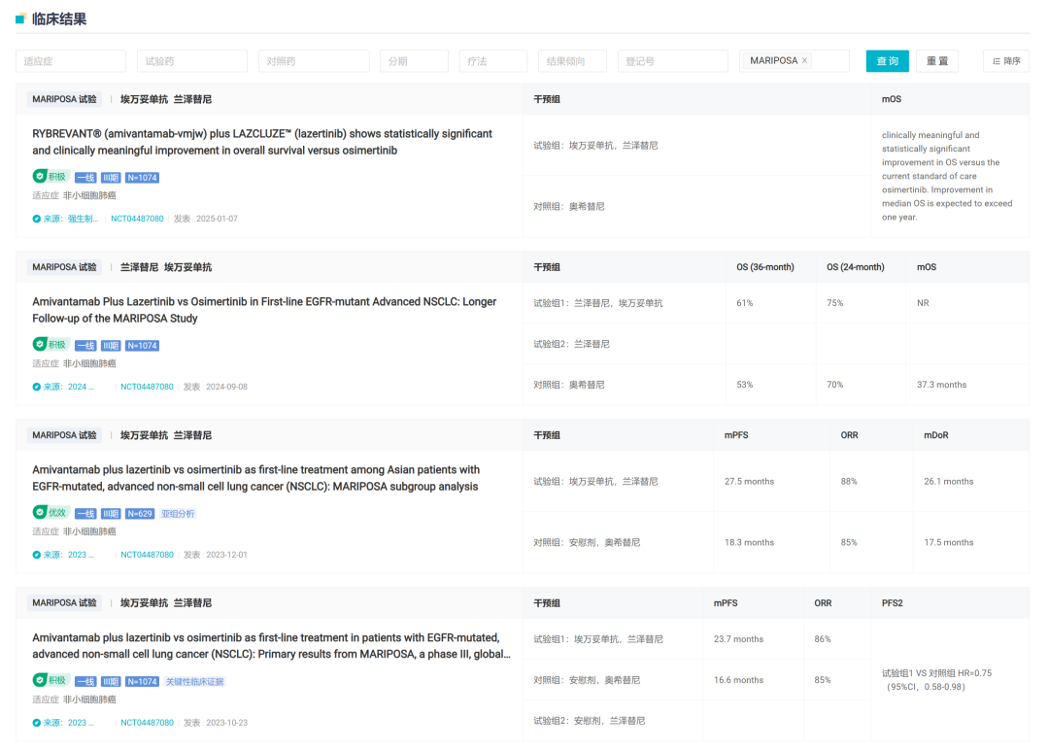Click the 积极 shield icon in Primary results card
Screen dimensions: 1049x750
click(40, 680)
